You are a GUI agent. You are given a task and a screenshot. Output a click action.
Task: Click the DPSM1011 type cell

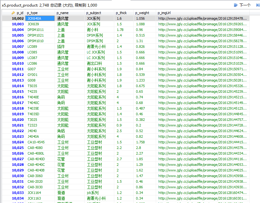tap(40, 30)
